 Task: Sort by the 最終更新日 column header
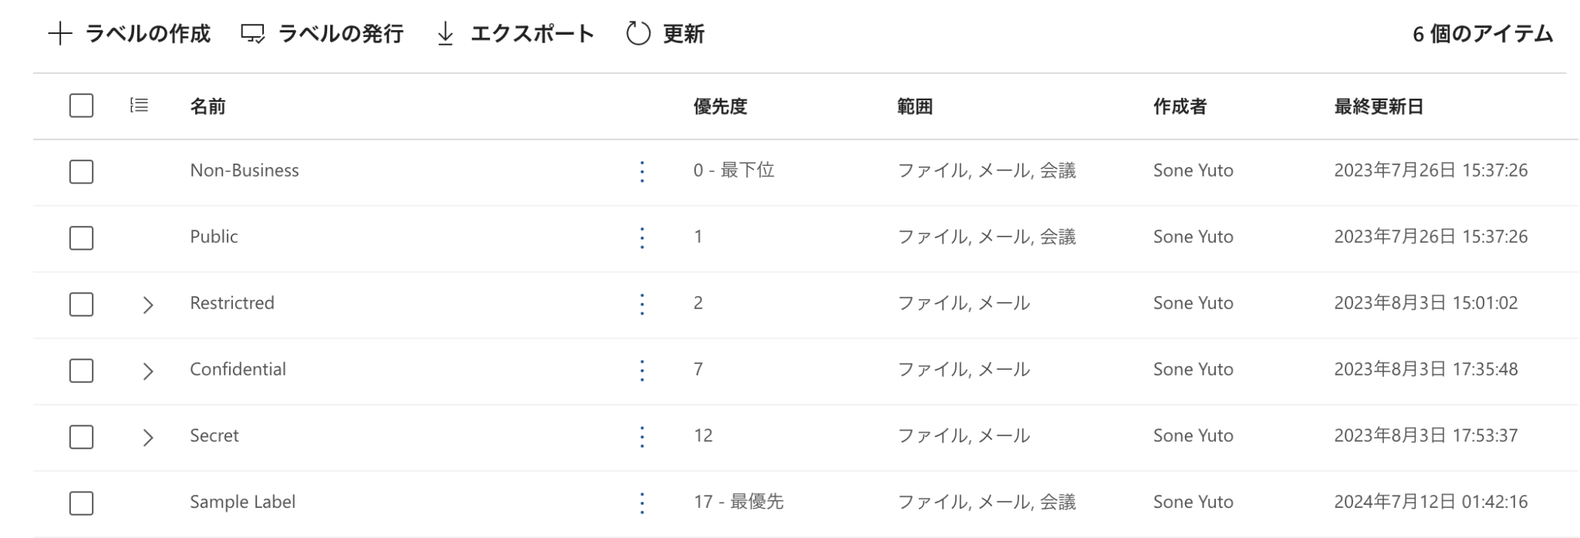[x=1379, y=106]
